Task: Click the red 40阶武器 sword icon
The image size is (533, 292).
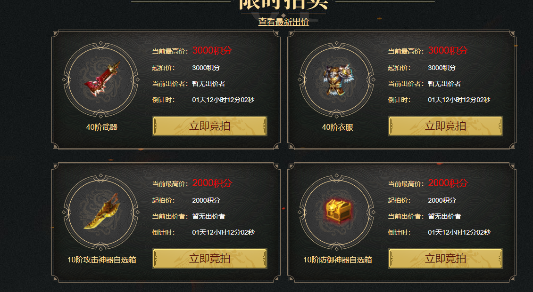Action: pyautogui.click(x=101, y=79)
